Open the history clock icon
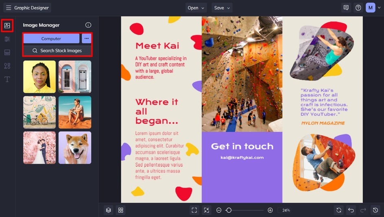Screen dimensions: 384x217 point(375,210)
